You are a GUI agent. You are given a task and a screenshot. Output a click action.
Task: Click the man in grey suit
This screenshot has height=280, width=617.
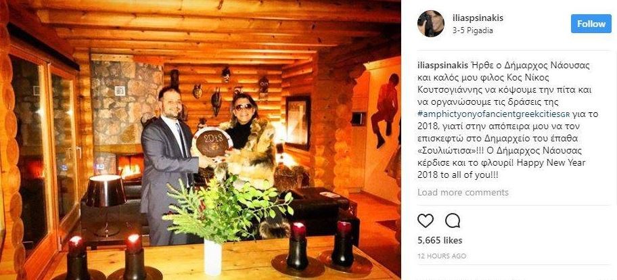[x=168, y=165]
